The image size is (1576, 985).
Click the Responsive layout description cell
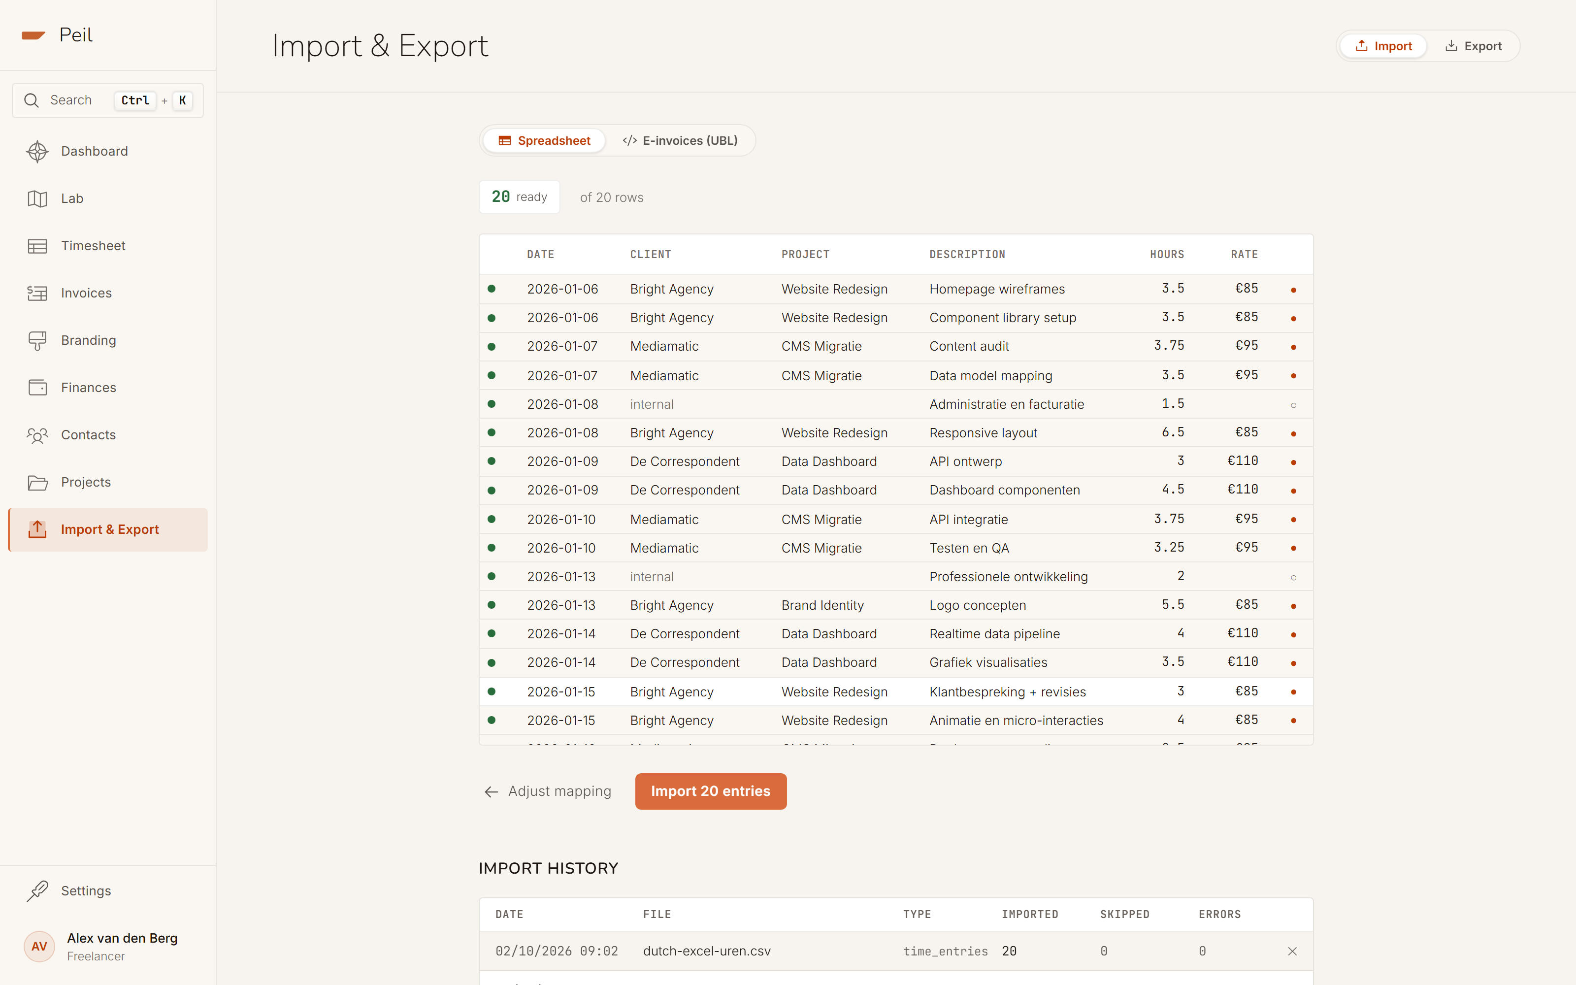click(983, 433)
